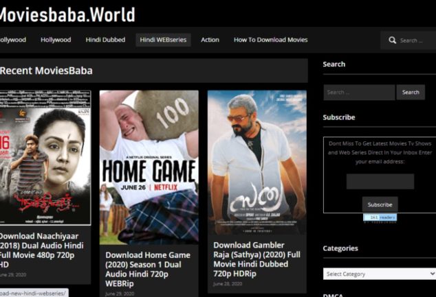Click the June 28, 2020 post date

pyautogui.click(x=228, y=284)
